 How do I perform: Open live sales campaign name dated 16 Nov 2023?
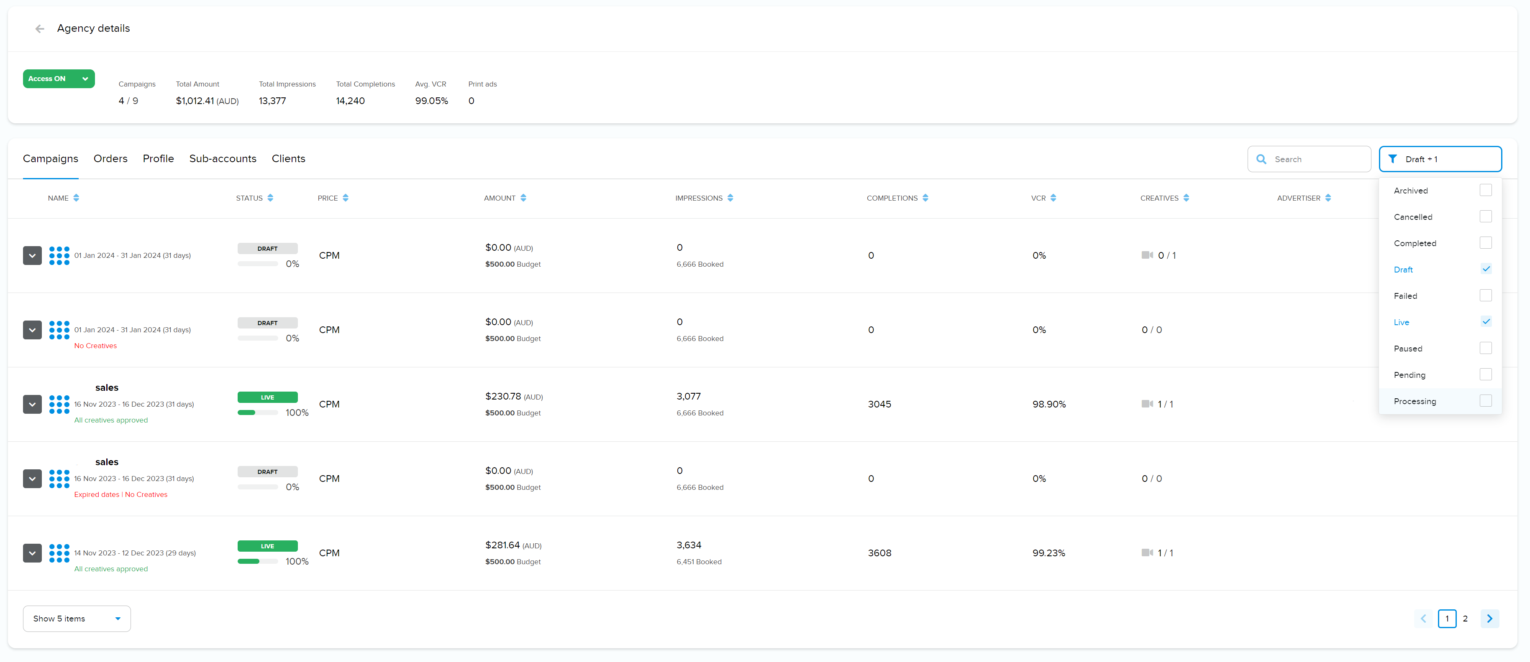[x=107, y=388]
